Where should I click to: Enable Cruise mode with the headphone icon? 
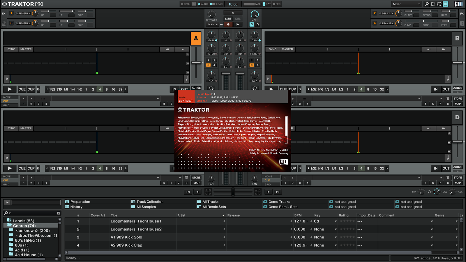[x=439, y=4]
